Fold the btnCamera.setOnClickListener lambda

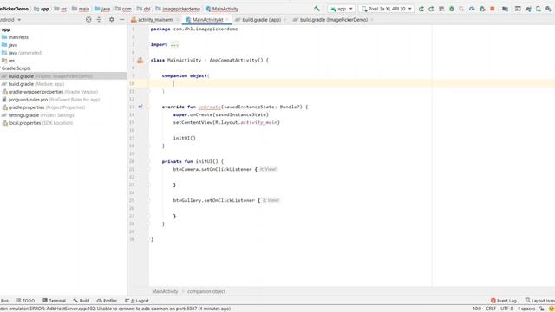(x=149, y=169)
